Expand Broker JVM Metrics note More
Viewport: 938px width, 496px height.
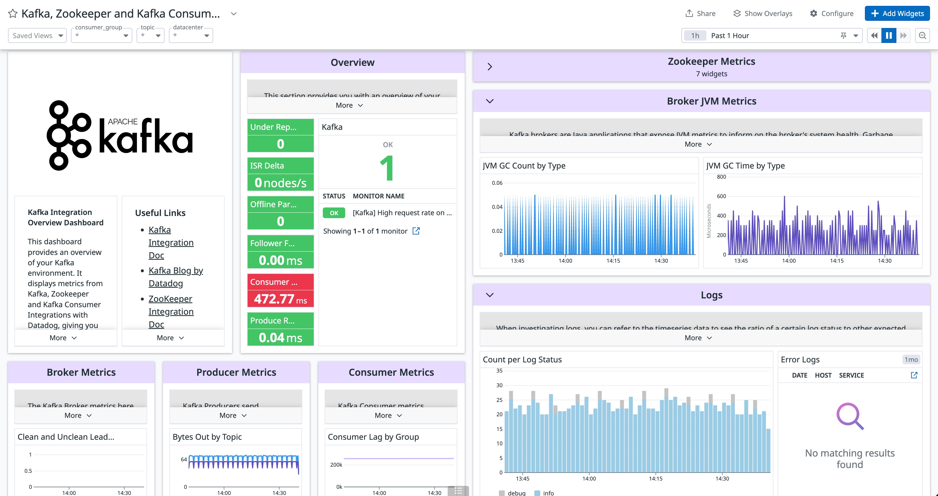698,144
